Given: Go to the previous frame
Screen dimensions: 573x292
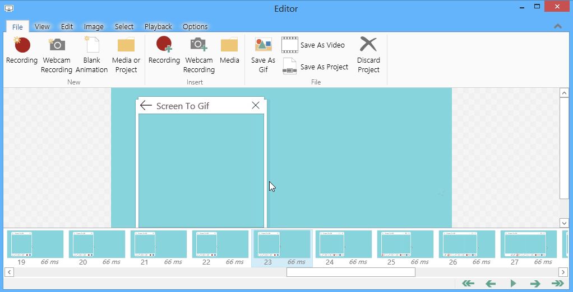Looking at the screenshot, I should pos(491,284).
